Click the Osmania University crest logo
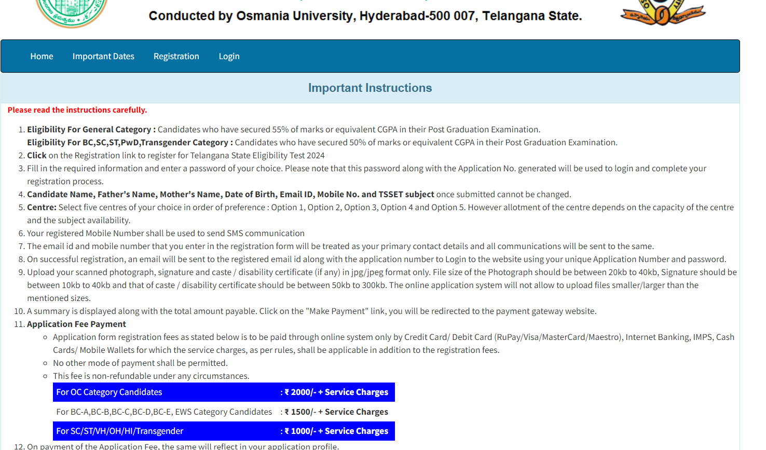The image size is (766, 450). [663, 12]
